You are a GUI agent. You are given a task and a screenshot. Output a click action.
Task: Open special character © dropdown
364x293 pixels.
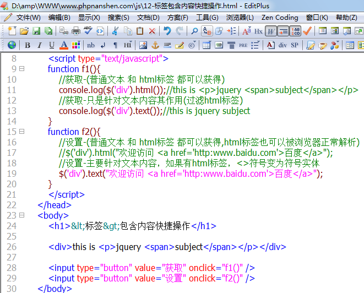pyautogui.click(x=192, y=45)
